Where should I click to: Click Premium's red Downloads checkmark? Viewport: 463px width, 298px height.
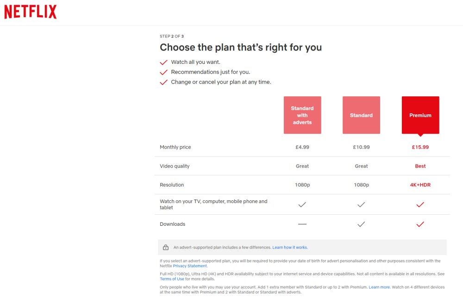click(420, 224)
